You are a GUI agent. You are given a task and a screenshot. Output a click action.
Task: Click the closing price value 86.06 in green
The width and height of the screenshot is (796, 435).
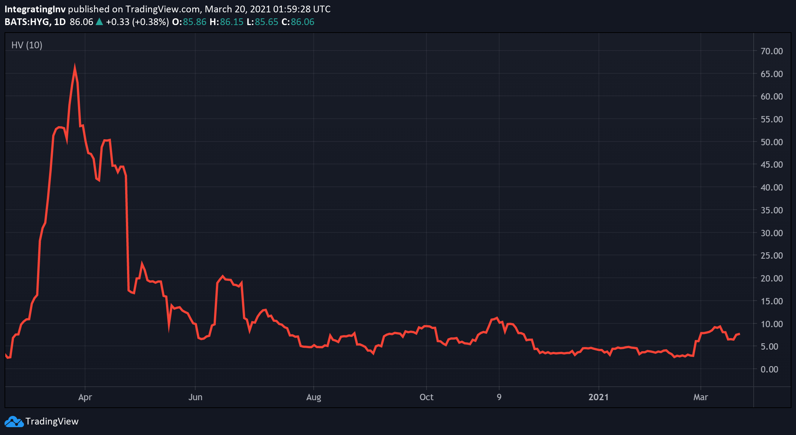pos(302,22)
